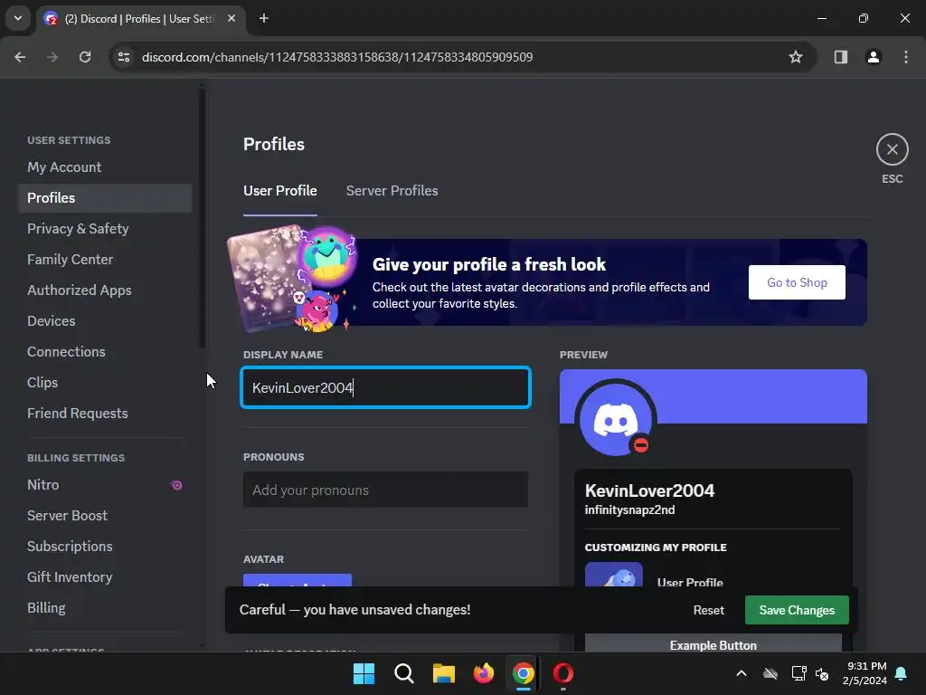Open the date and time clock
The image size is (926, 695).
click(865, 673)
